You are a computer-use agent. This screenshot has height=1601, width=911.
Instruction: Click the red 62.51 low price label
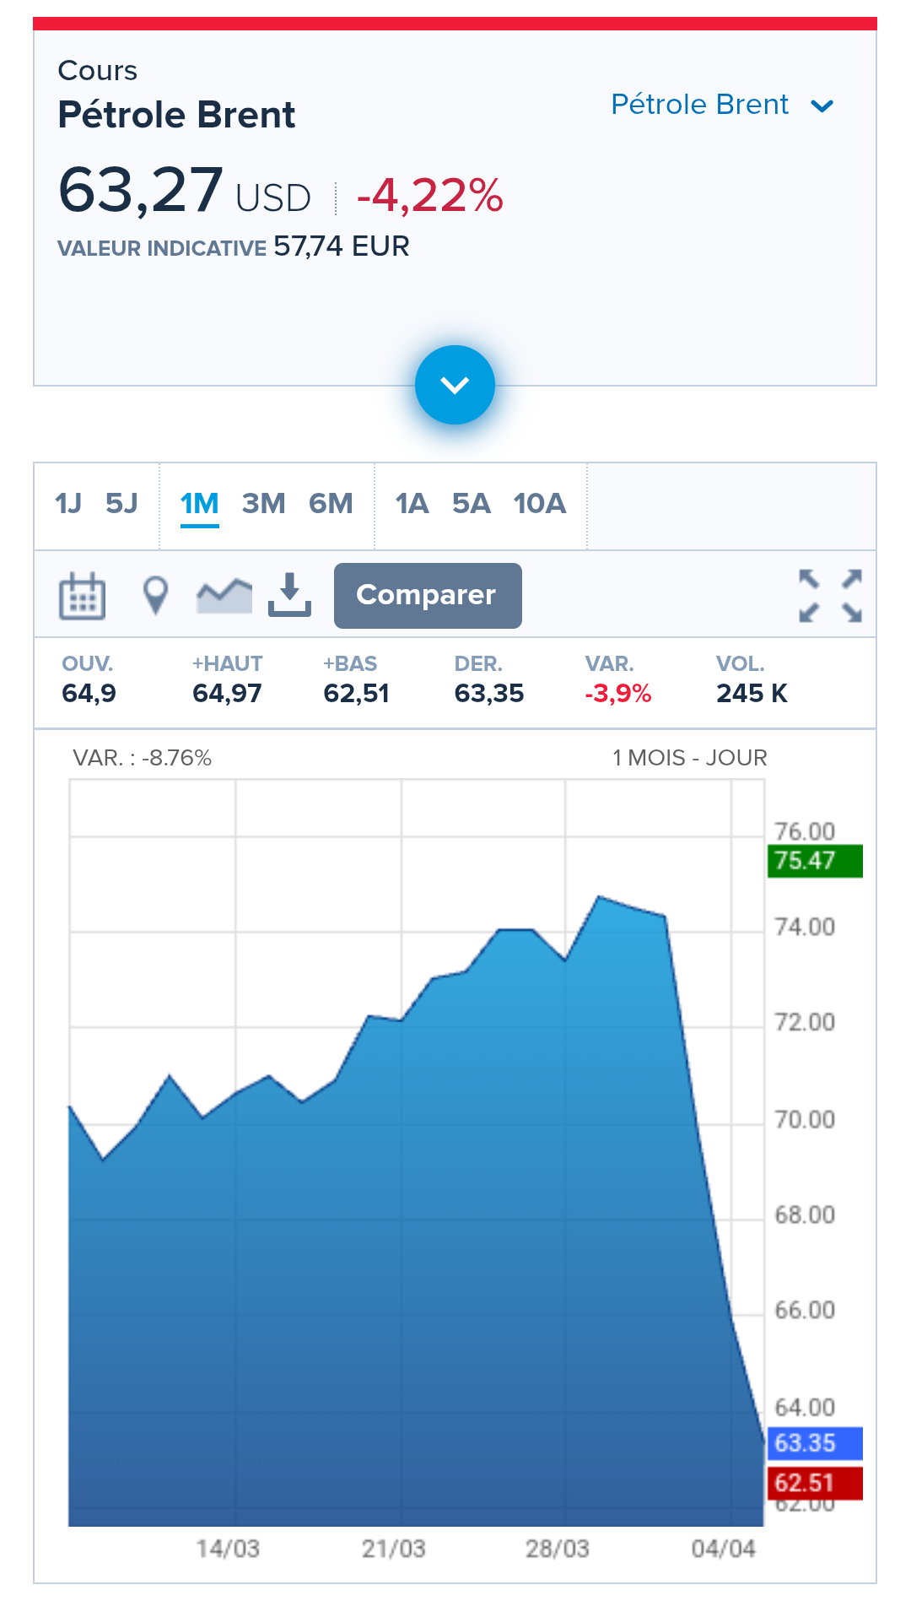point(814,1483)
